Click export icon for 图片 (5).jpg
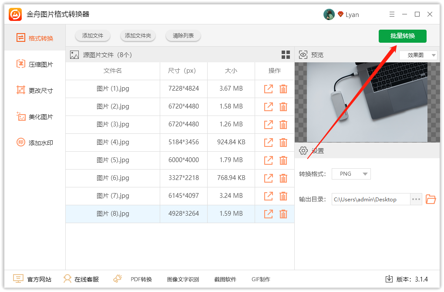 click(268, 160)
